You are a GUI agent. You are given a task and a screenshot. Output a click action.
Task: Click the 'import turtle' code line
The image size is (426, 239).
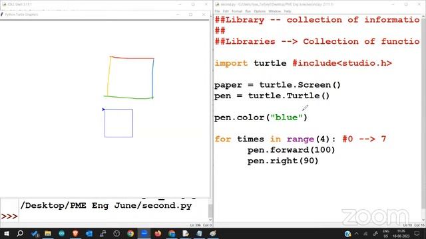click(304, 63)
